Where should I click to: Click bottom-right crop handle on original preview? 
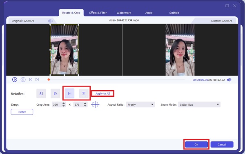click(x=78, y=75)
